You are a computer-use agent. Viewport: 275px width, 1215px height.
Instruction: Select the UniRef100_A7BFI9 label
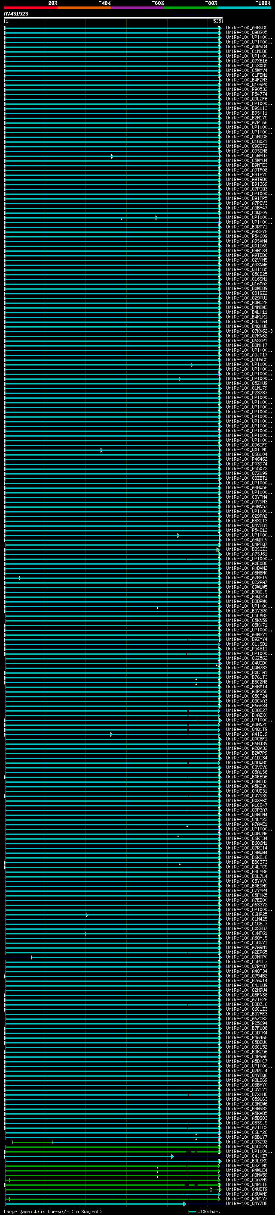tap(247, 578)
